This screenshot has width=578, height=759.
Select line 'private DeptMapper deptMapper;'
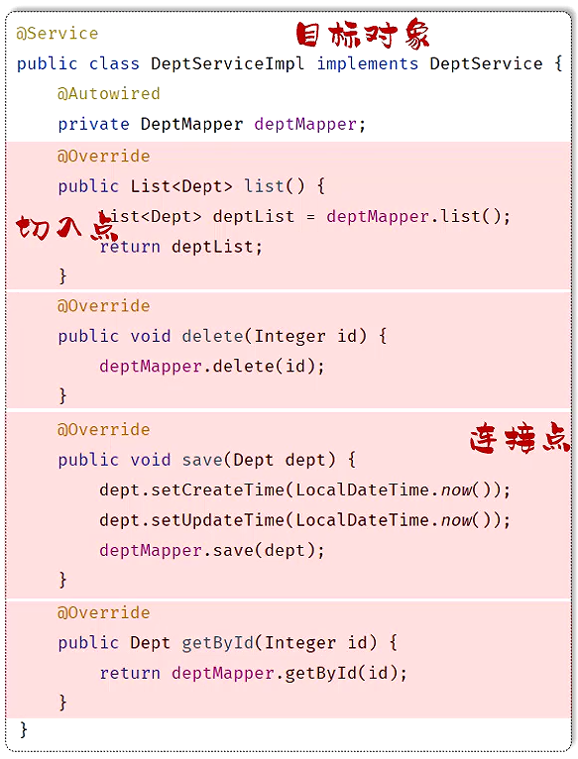pyautogui.click(x=212, y=125)
